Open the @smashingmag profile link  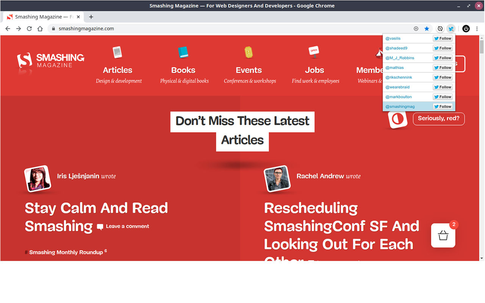click(400, 107)
